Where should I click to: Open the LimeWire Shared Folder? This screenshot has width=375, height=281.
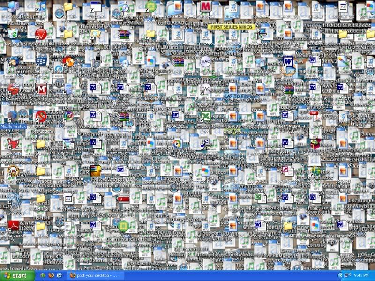coord(150,34)
